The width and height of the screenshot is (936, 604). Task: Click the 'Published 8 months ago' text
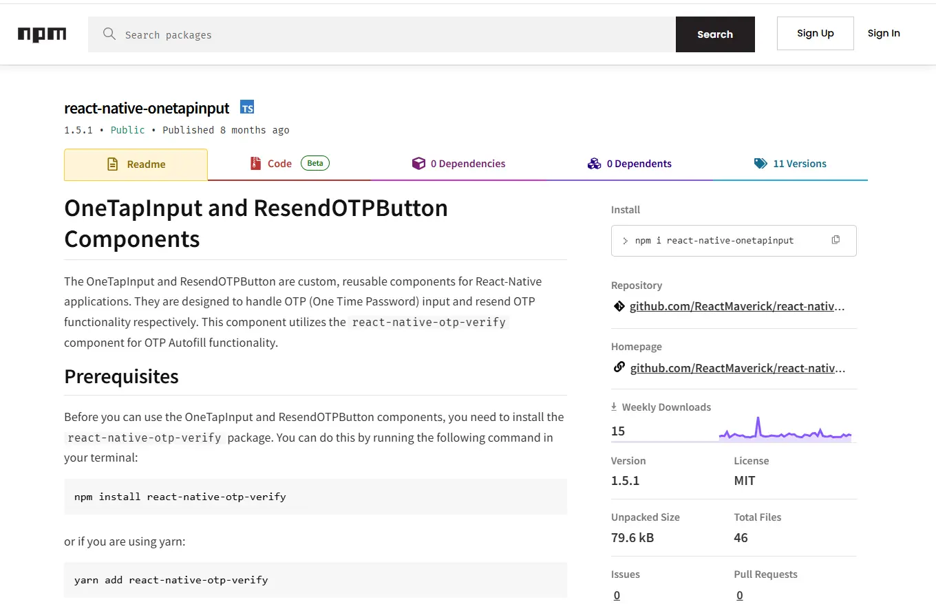point(226,130)
